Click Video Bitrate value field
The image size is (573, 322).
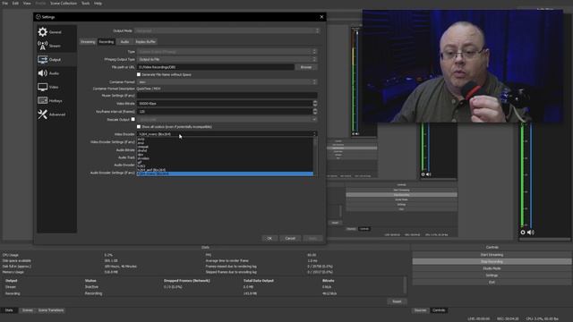[225, 104]
